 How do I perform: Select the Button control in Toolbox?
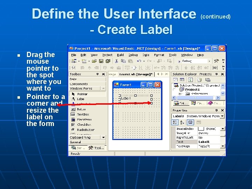click(87, 109)
